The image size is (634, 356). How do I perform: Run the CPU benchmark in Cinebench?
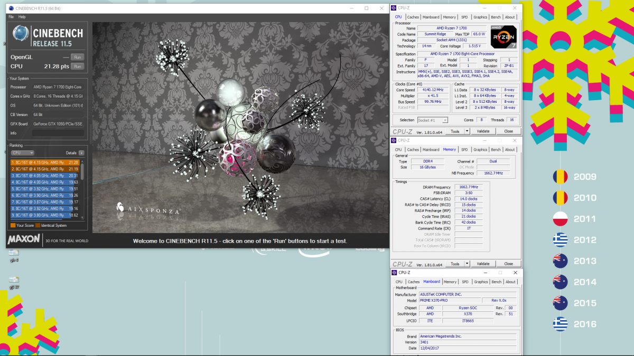(77, 66)
